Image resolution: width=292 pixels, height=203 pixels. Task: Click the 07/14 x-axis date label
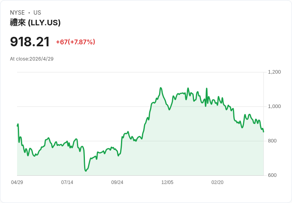point(67,182)
